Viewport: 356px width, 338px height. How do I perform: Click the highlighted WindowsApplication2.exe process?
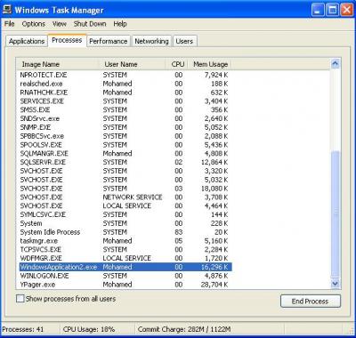click(125, 267)
